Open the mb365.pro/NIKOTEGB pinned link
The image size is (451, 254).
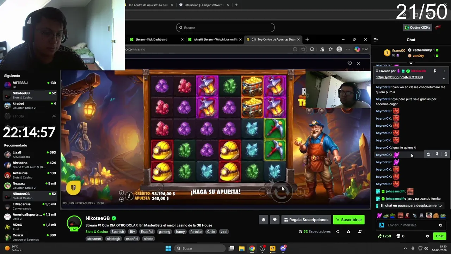click(x=399, y=77)
